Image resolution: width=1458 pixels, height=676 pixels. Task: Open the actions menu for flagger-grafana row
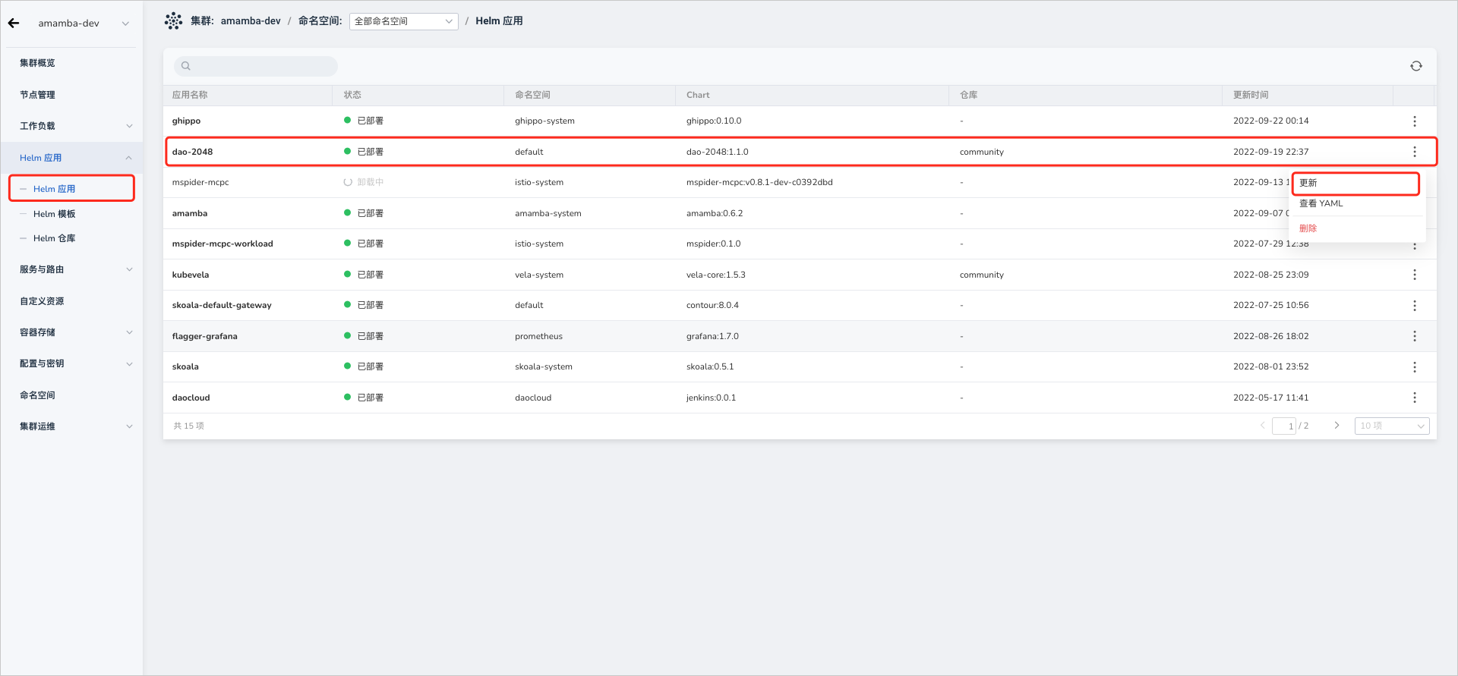click(1415, 336)
